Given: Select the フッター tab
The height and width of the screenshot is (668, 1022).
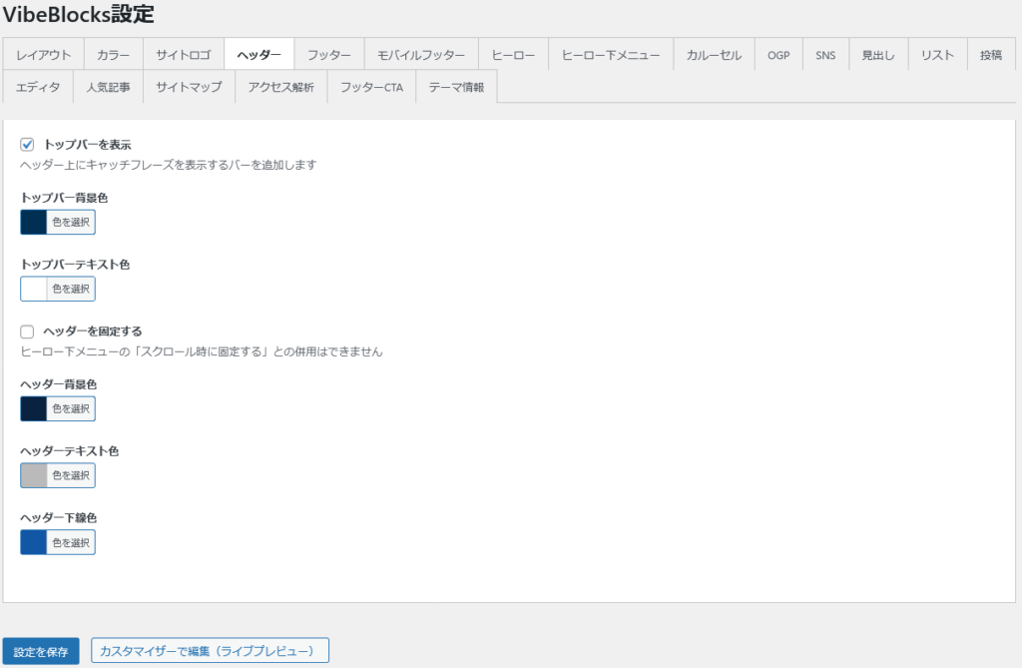Looking at the screenshot, I should click(x=329, y=55).
